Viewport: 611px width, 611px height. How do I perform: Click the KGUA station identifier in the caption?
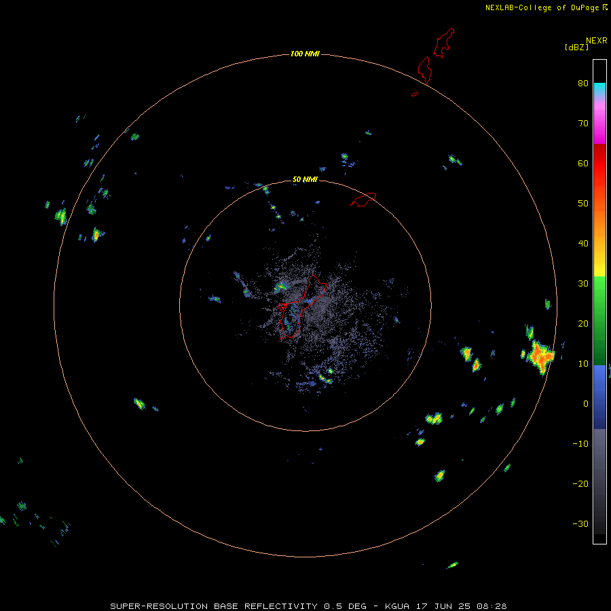coord(399,606)
